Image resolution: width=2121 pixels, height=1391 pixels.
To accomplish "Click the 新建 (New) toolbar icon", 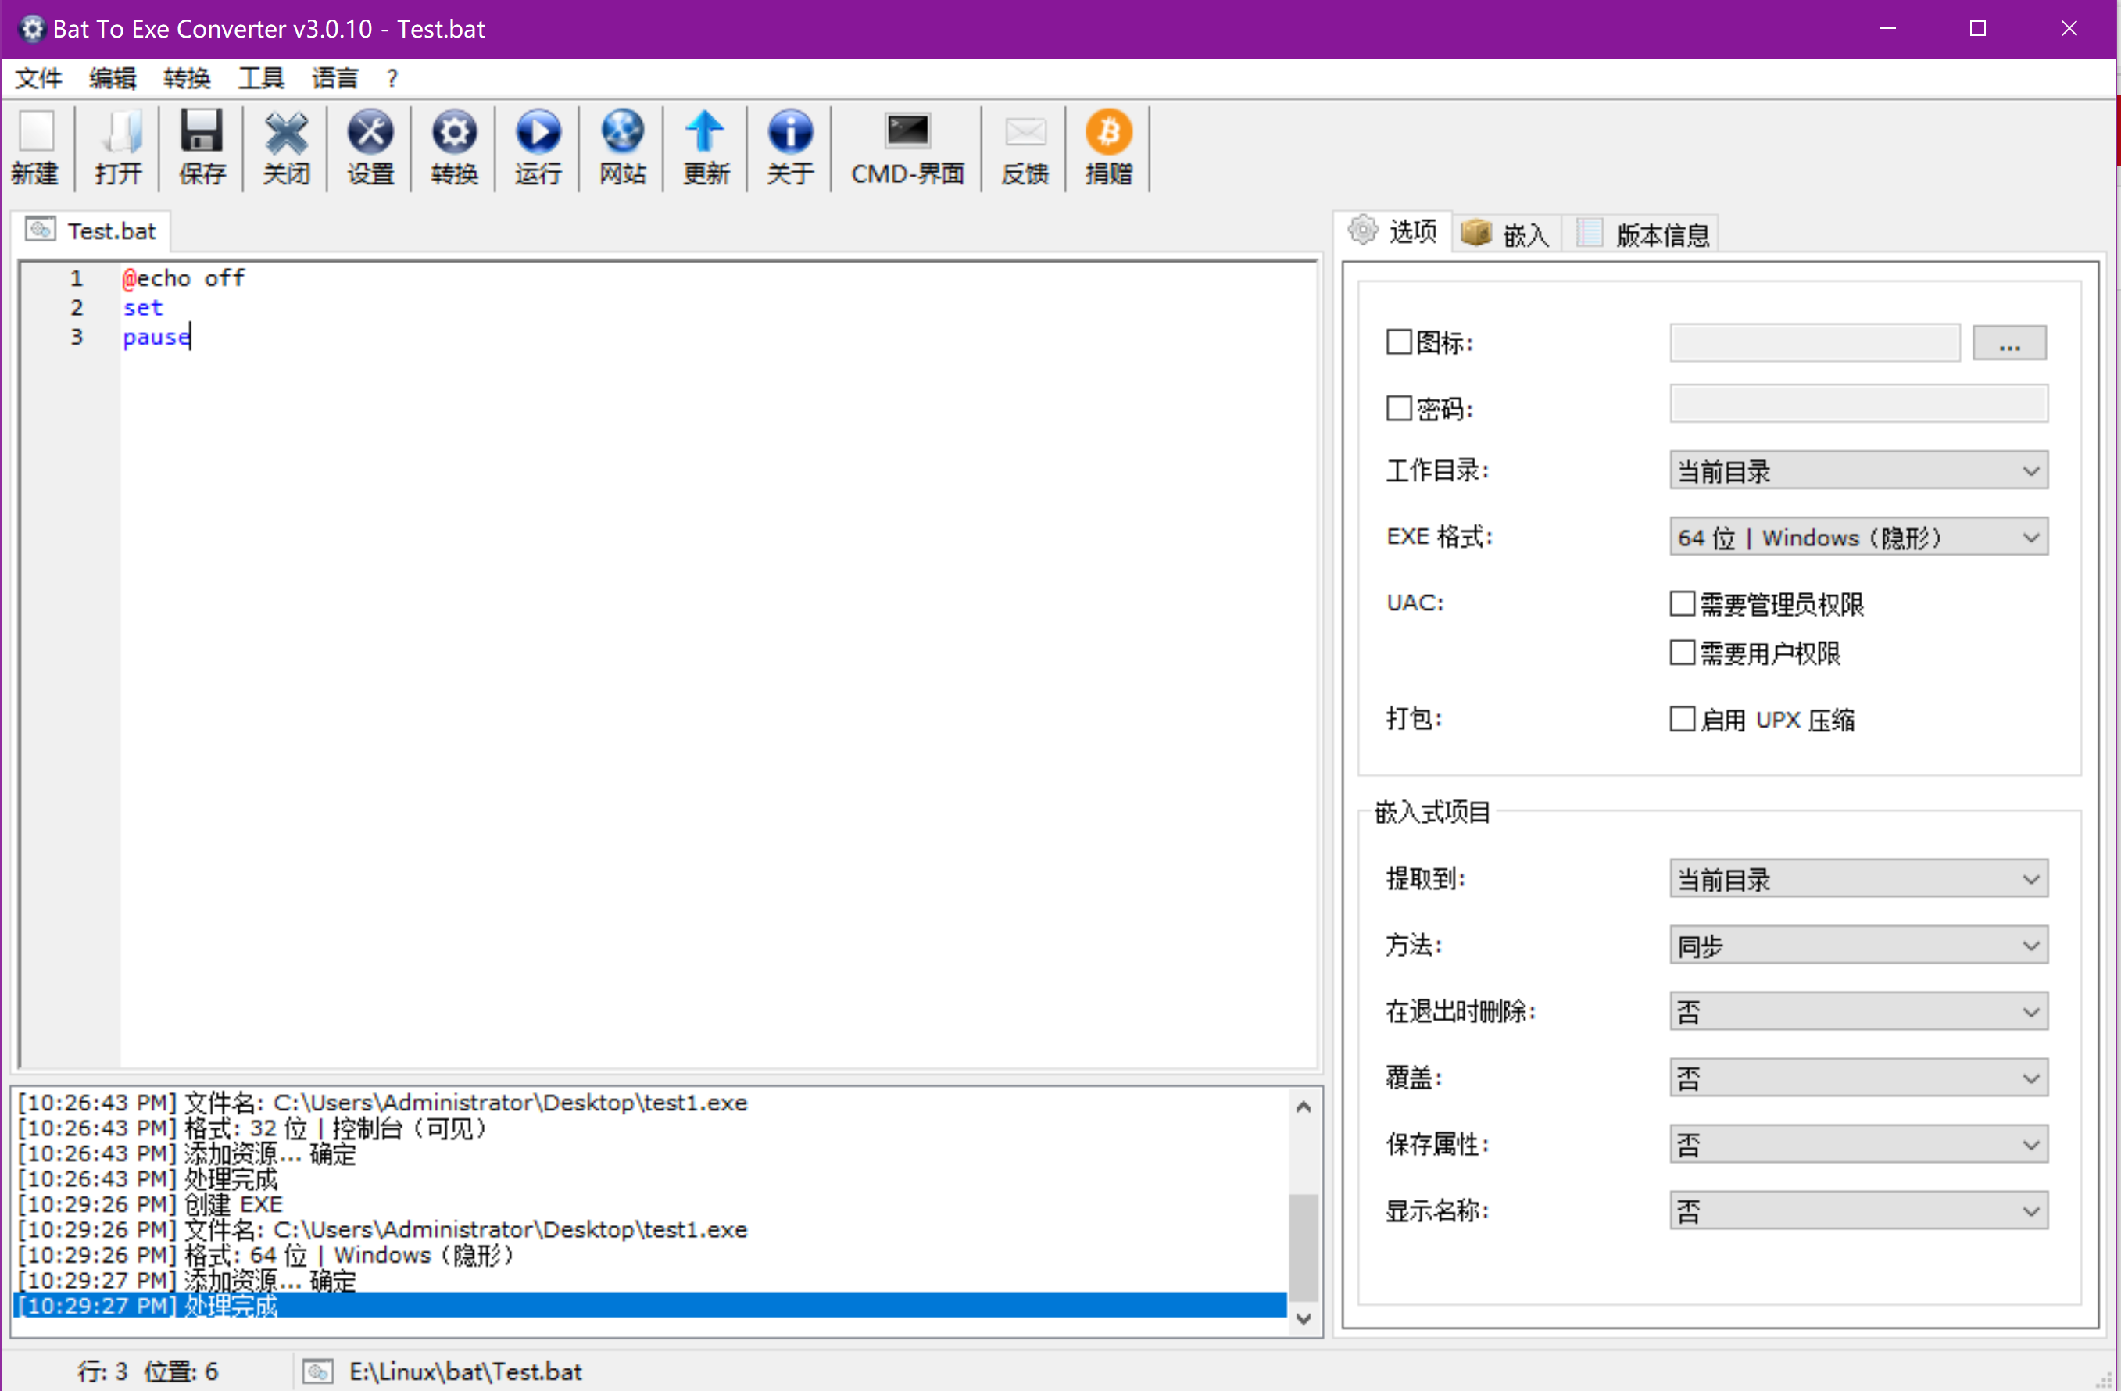I will point(36,147).
